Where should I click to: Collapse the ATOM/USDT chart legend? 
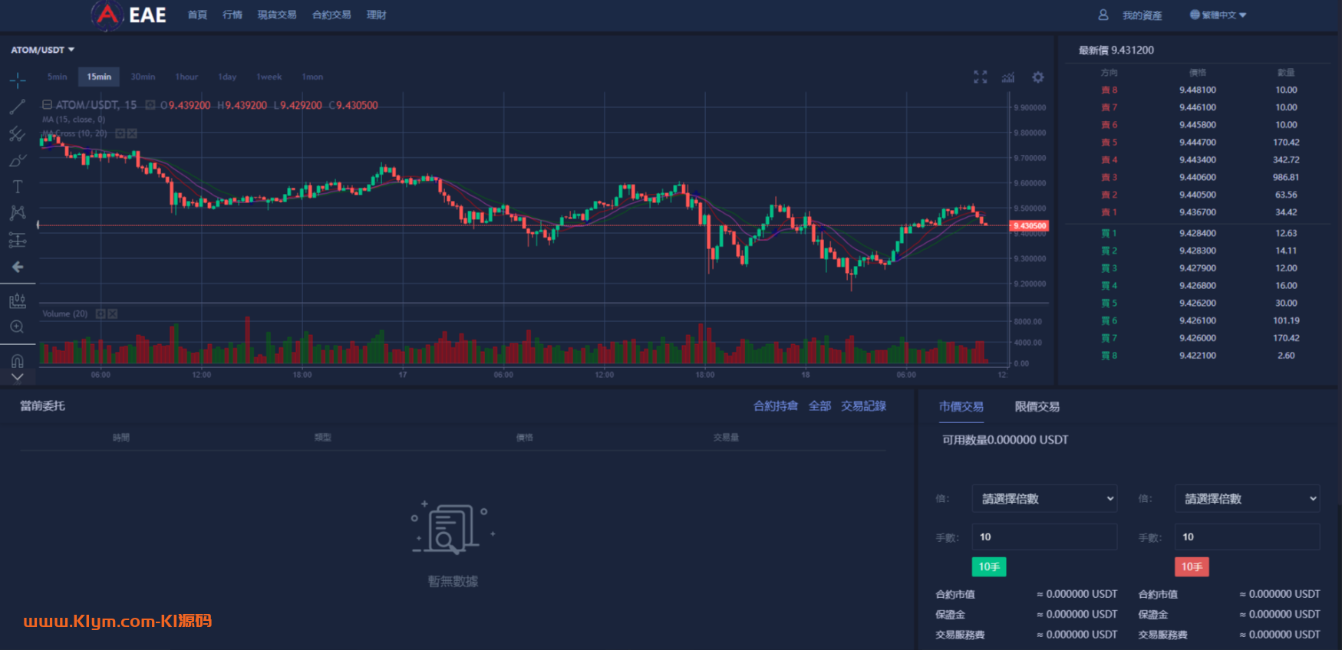pyautogui.click(x=48, y=105)
